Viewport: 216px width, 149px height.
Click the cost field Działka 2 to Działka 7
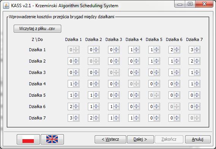tap(192, 61)
